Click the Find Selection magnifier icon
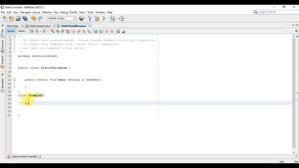Screen dimensions: 299x168 (52, 31)
